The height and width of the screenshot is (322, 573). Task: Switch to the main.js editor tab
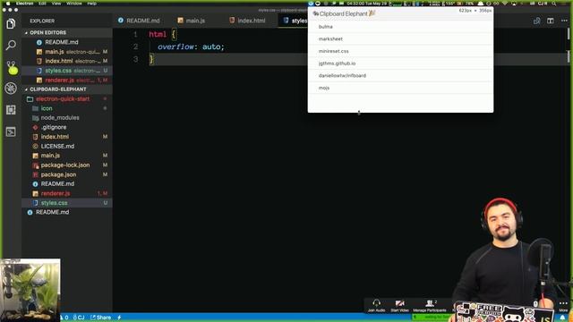(x=191, y=21)
